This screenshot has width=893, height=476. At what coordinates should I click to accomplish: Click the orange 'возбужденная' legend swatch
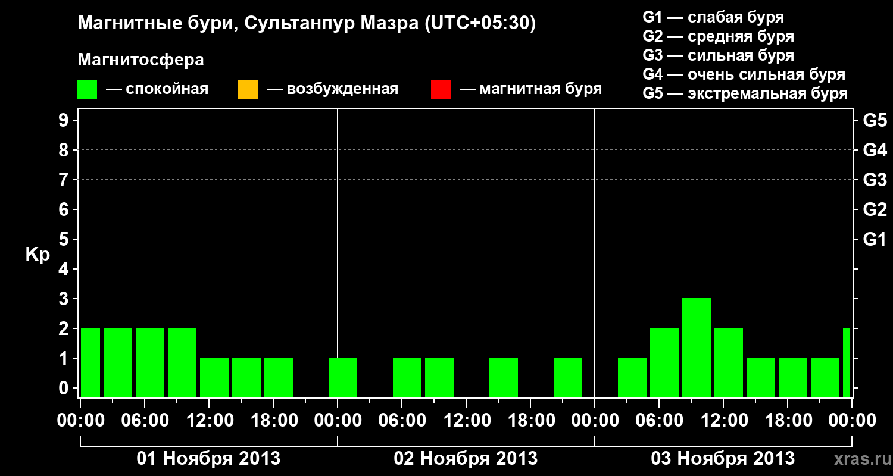[x=248, y=90]
